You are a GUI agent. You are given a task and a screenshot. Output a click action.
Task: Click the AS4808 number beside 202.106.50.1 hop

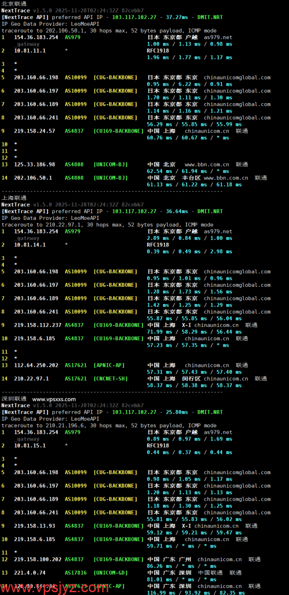(74, 178)
